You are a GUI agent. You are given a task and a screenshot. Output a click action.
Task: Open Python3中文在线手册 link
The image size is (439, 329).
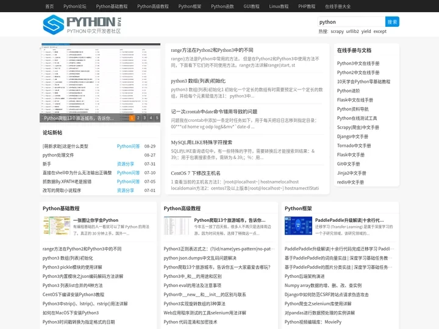tap(358, 63)
